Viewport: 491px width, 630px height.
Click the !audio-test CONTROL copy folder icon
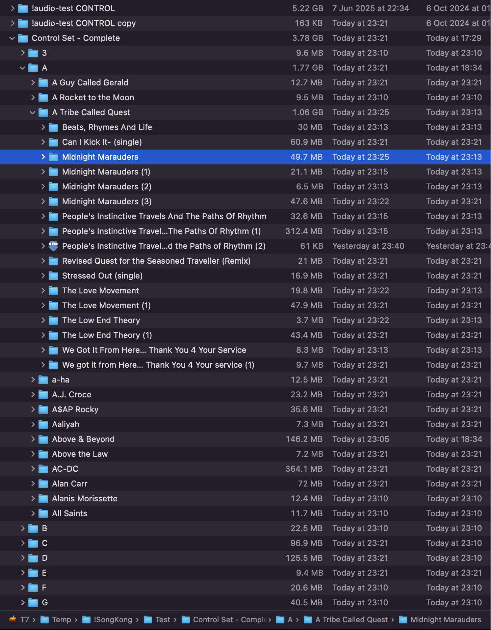(x=23, y=23)
